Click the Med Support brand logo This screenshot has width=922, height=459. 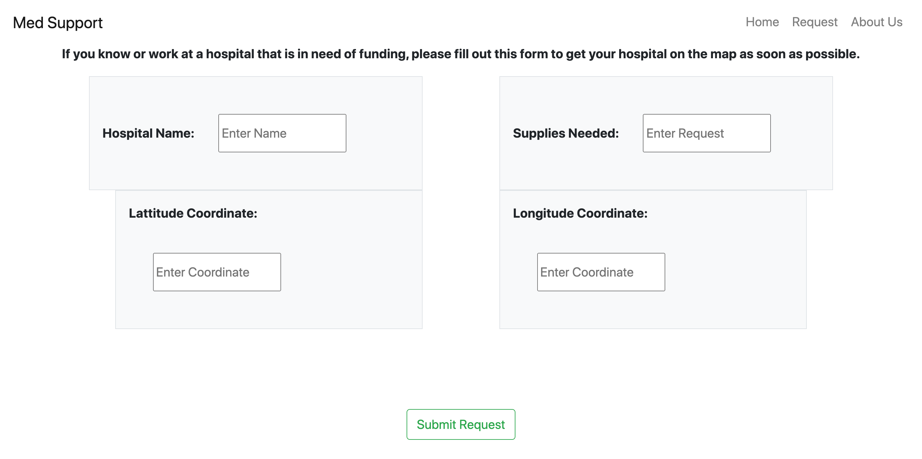[x=58, y=22]
